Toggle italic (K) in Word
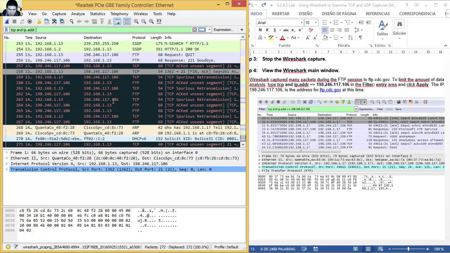This screenshot has width=450, height=253. point(267,30)
